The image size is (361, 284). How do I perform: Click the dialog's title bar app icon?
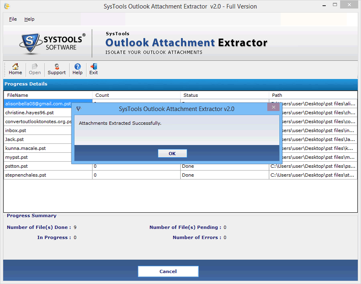79,109
